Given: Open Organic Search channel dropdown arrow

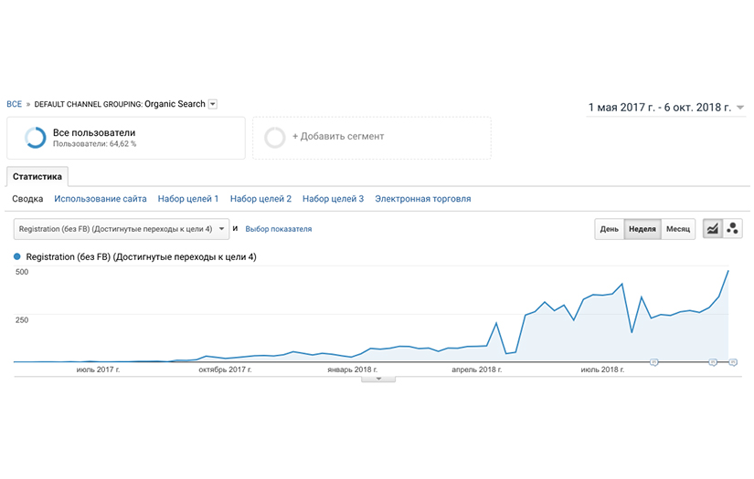Looking at the screenshot, I should click(213, 104).
